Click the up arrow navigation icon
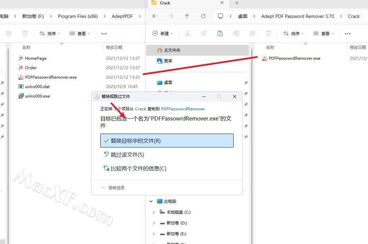Image resolution: width=368 pixels, height=244 pixels. 187,16
